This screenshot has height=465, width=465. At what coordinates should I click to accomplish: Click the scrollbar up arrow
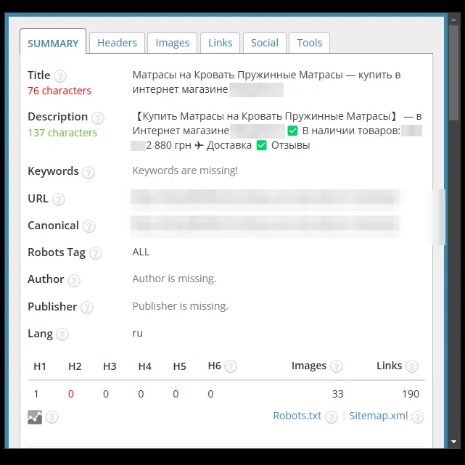[x=453, y=20]
